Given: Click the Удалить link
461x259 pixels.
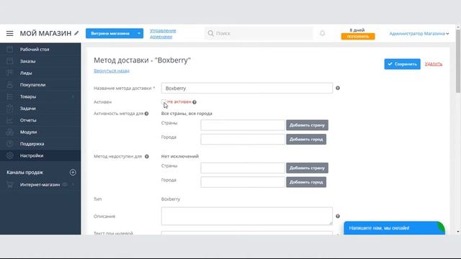Looking at the screenshot, I should (x=434, y=64).
